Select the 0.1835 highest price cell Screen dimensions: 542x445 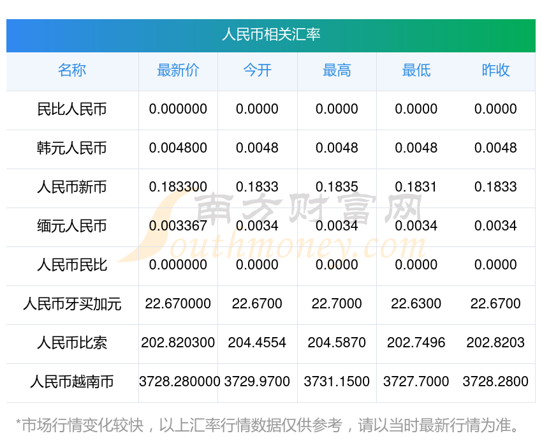pyautogui.click(x=337, y=187)
